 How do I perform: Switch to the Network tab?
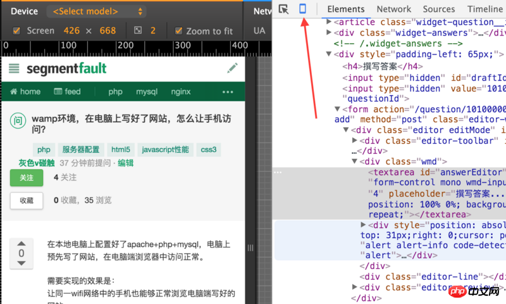(x=393, y=9)
